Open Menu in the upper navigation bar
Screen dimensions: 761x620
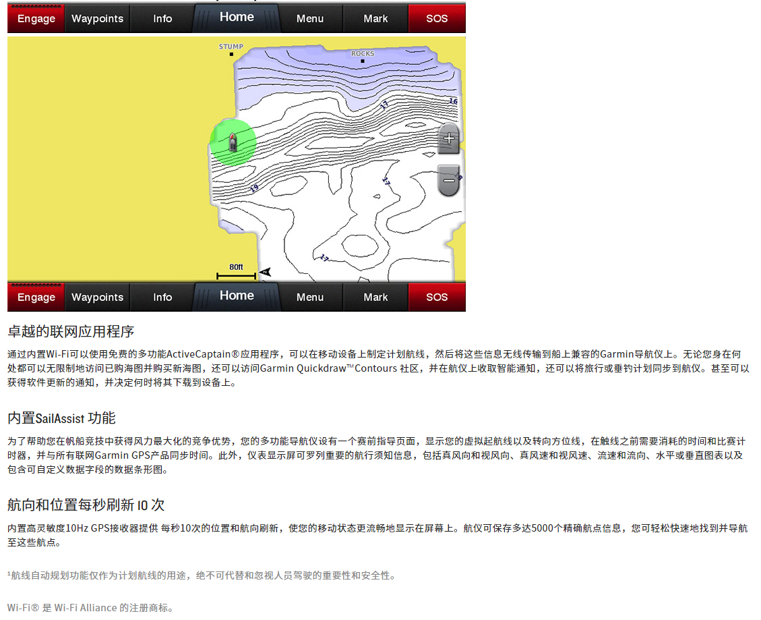coord(310,19)
